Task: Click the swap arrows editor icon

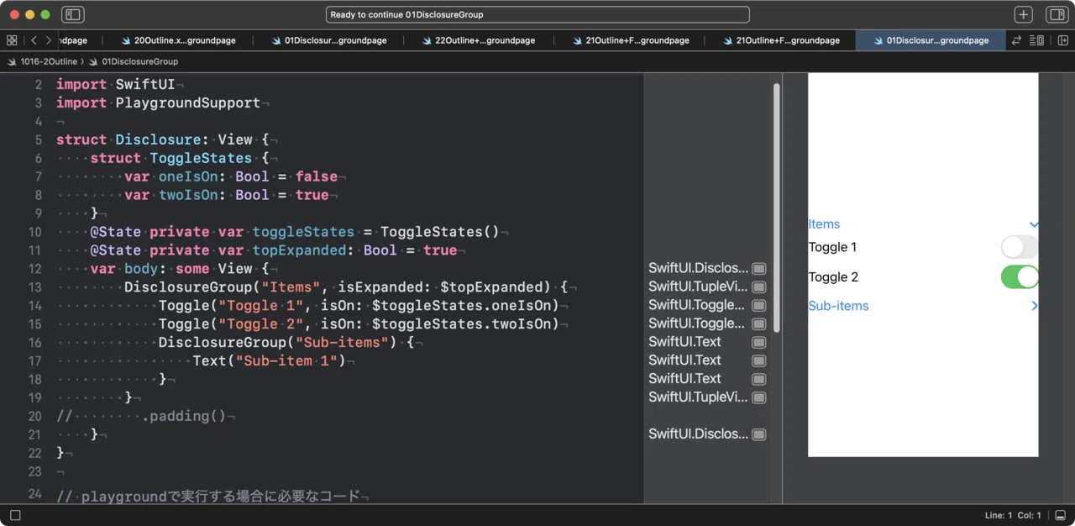Action: click(1016, 40)
